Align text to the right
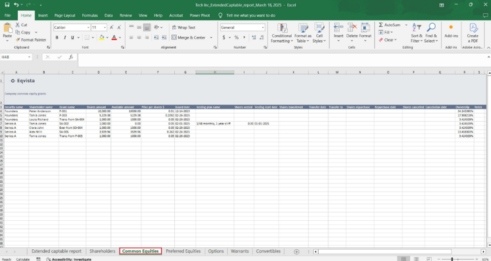 (147, 37)
